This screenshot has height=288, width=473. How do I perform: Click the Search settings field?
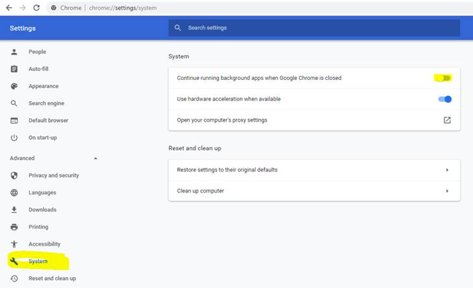[x=314, y=28]
